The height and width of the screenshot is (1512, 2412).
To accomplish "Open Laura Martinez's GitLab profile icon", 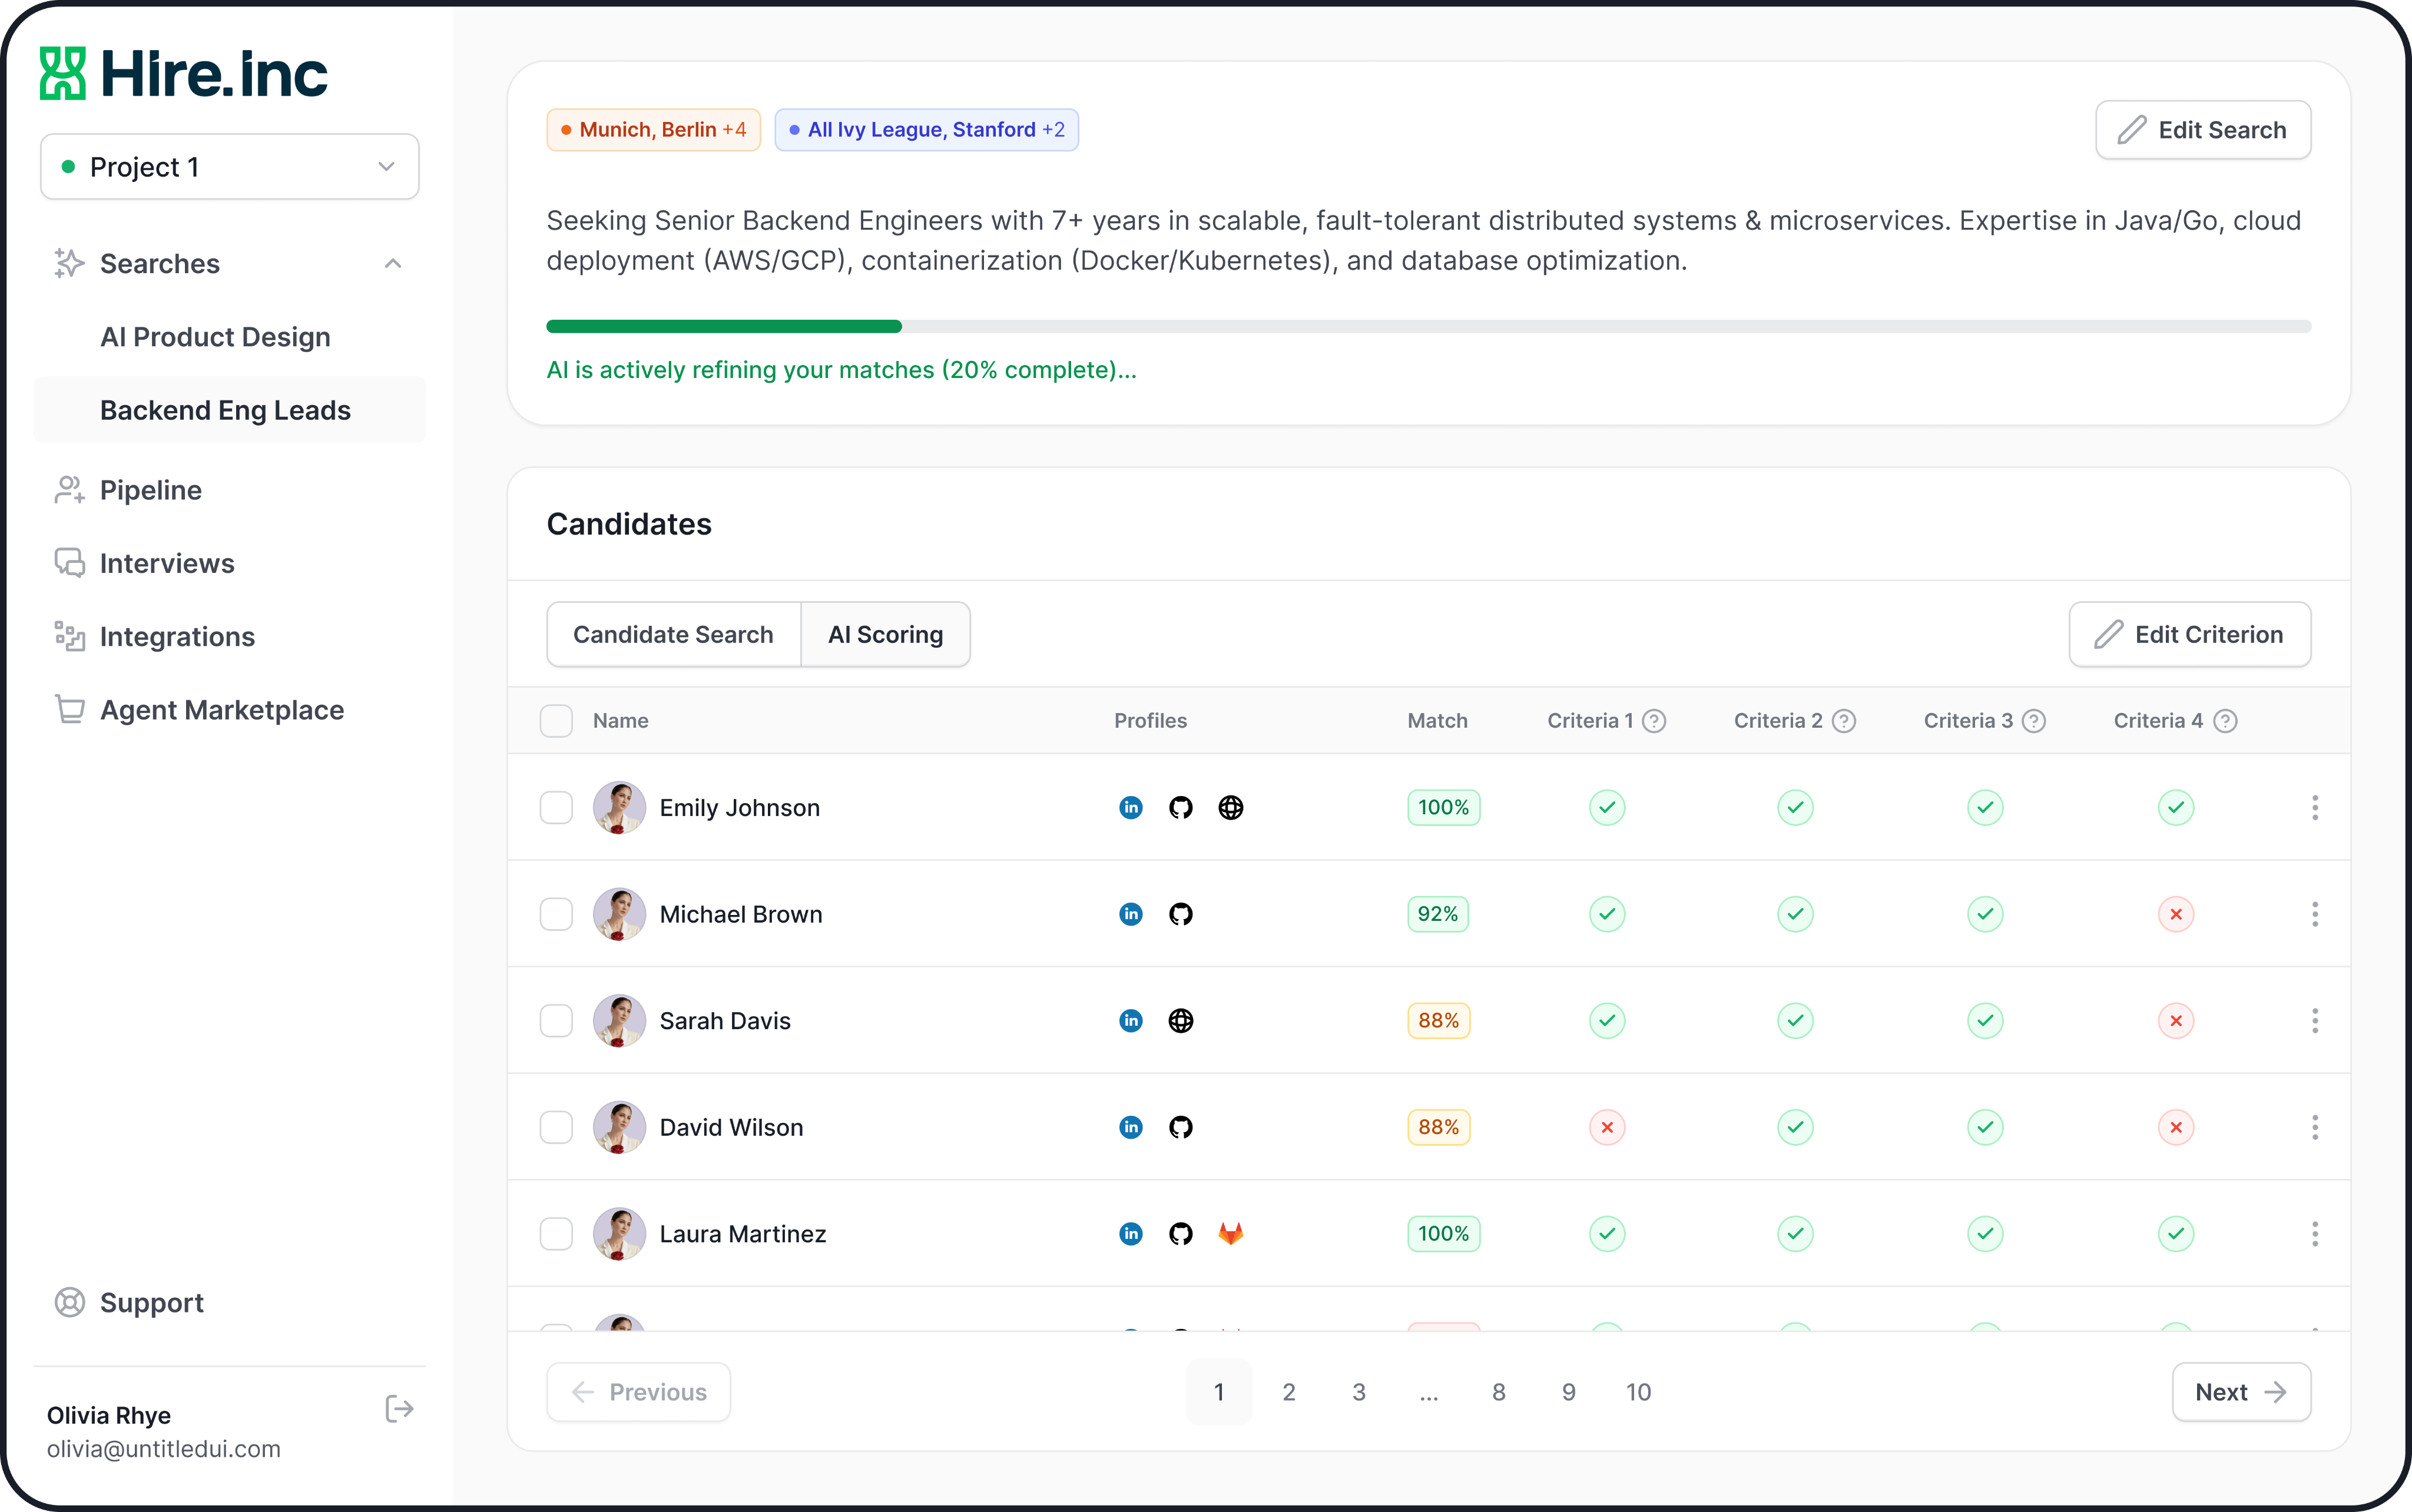I will 1230,1233.
